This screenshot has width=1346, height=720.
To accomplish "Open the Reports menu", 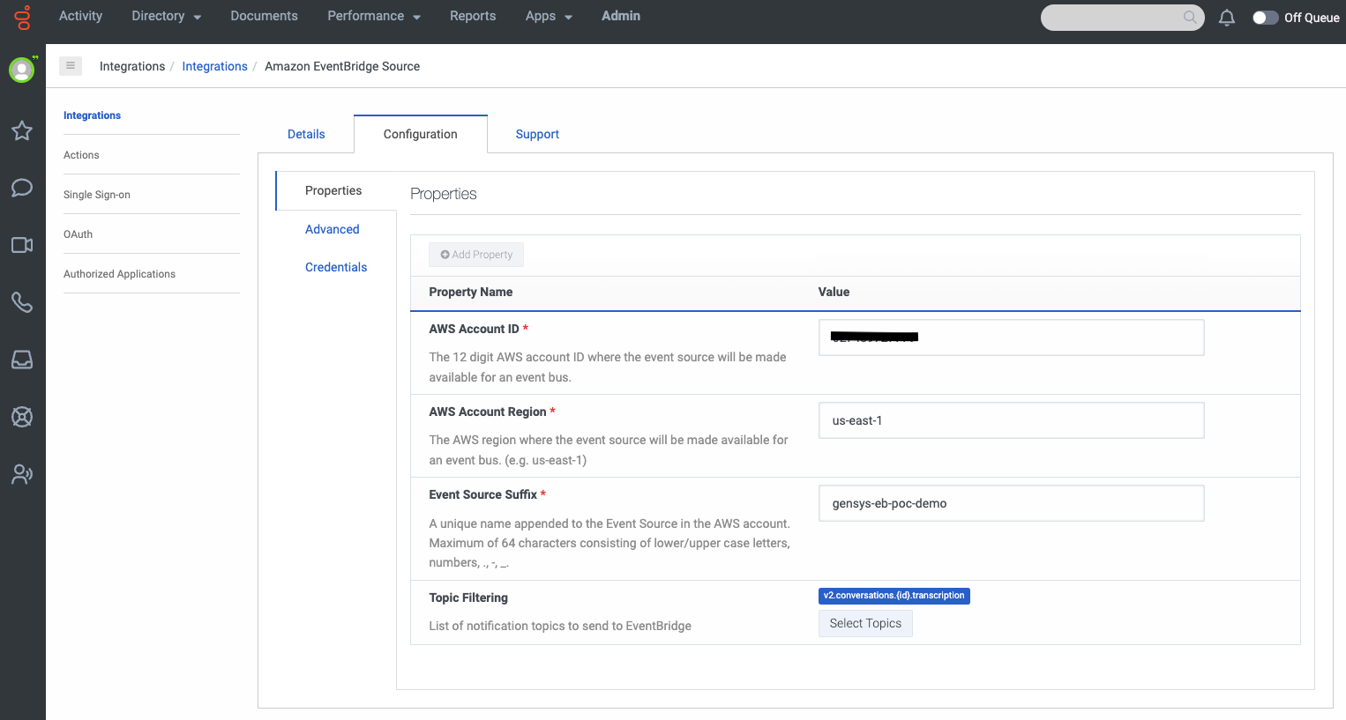I will (473, 16).
